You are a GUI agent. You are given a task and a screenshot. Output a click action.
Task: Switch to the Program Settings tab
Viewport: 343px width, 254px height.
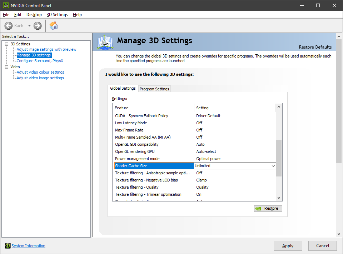click(154, 89)
